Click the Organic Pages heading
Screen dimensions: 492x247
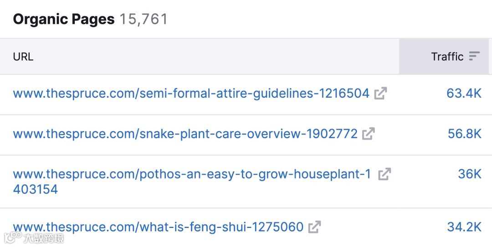[64, 19]
